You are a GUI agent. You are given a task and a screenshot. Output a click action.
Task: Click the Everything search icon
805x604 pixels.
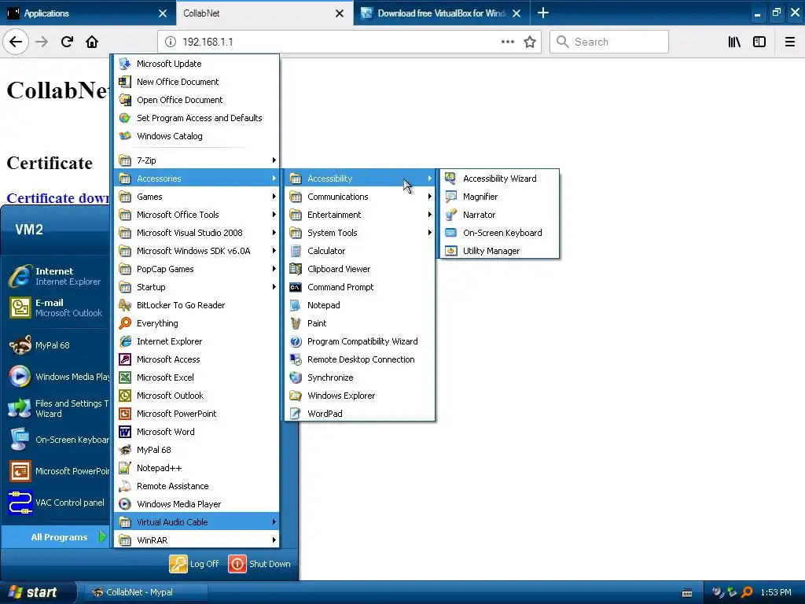tap(125, 323)
